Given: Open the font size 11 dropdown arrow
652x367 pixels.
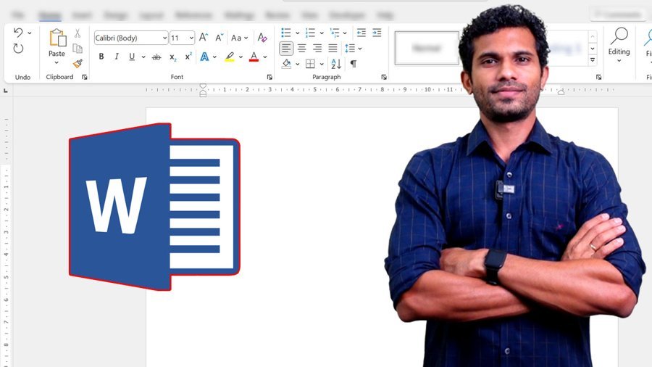Looking at the screenshot, I should pyautogui.click(x=191, y=38).
